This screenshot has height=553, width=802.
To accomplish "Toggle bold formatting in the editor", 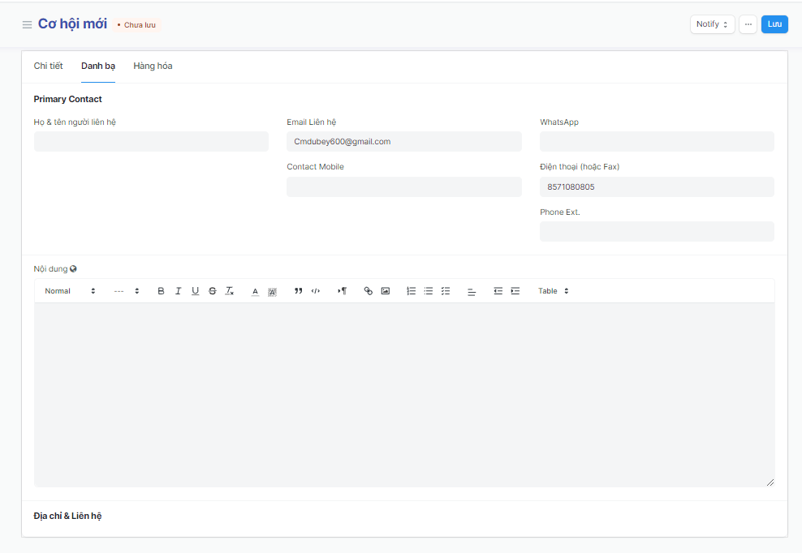I will click(x=161, y=291).
